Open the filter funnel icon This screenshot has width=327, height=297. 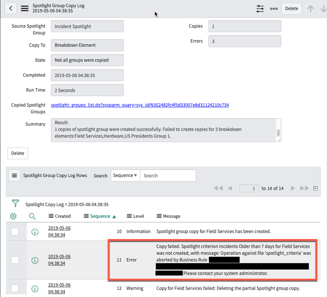click(x=15, y=203)
